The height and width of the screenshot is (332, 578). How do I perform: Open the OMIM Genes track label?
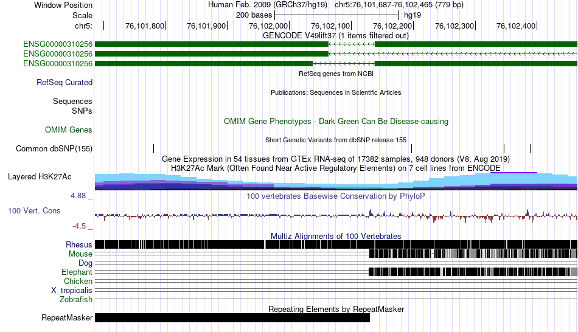[69, 130]
